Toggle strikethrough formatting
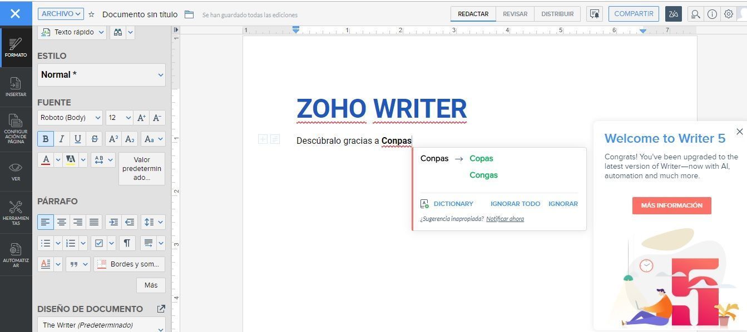 95,139
